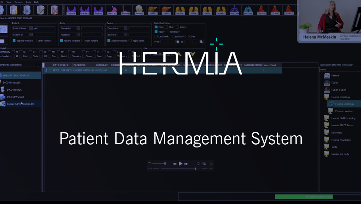Expand the Body Part series dropdown
This screenshot has width=361, height=204.
pos(126,35)
